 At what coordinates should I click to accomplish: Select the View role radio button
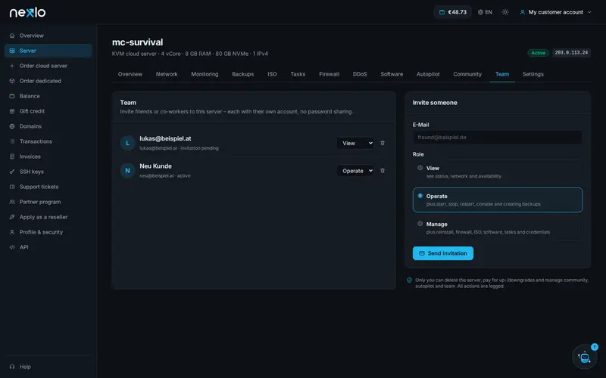[420, 168]
